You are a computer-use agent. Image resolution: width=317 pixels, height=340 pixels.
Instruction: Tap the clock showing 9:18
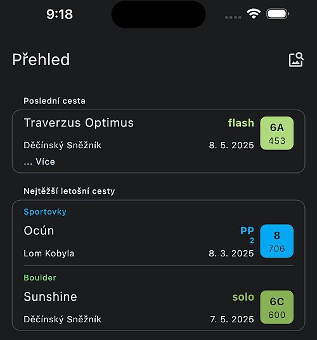pyautogui.click(x=60, y=15)
